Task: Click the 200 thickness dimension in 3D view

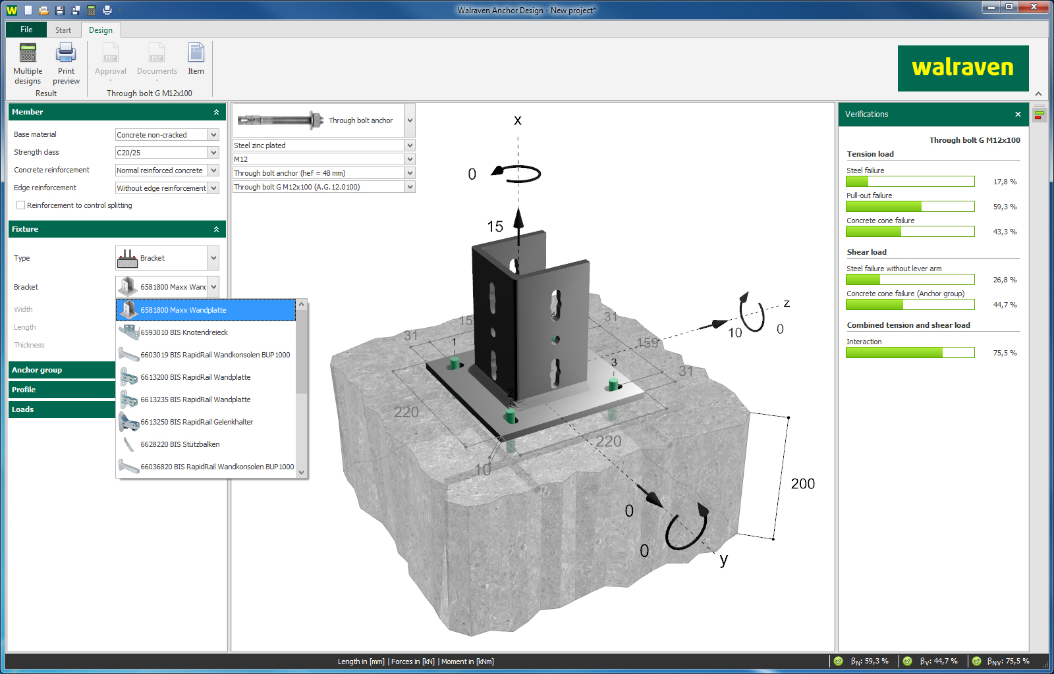Action: pos(803,484)
